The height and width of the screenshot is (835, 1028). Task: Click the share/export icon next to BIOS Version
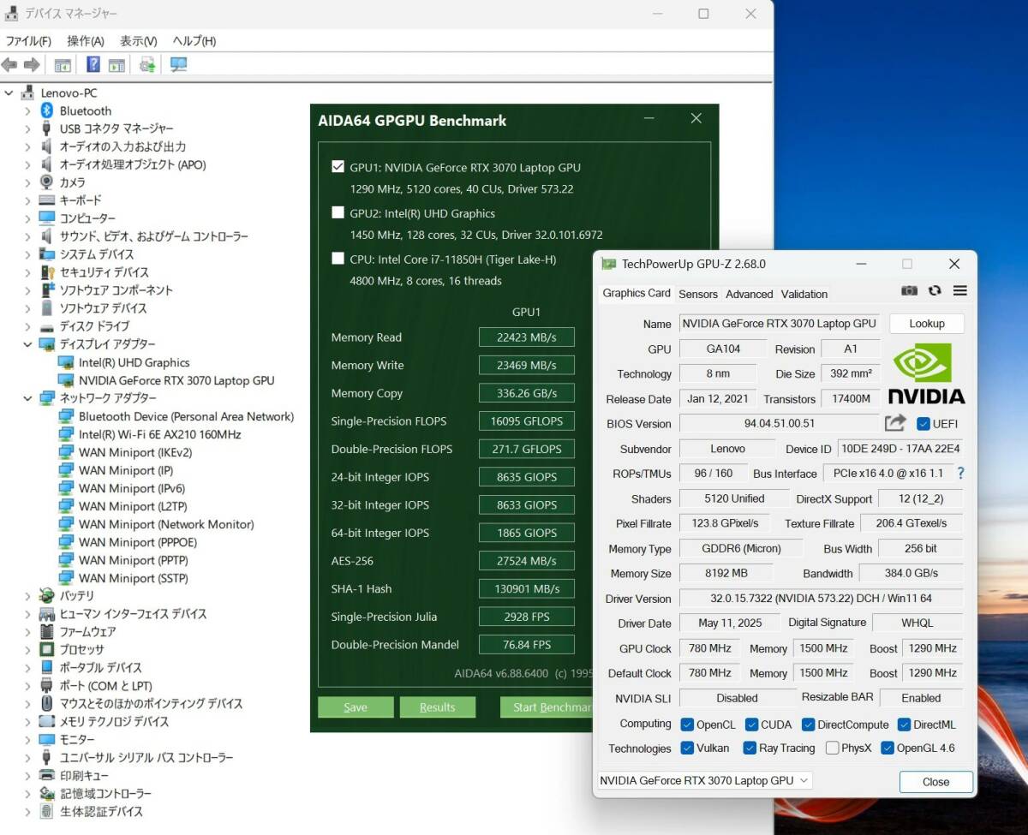(894, 422)
